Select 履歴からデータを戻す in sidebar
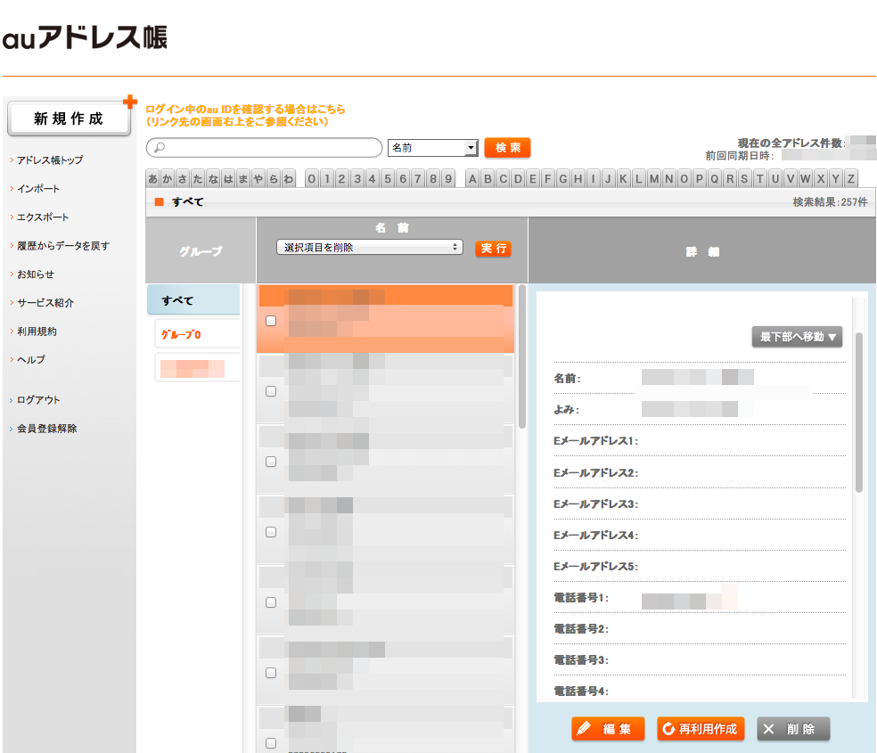 tap(63, 245)
